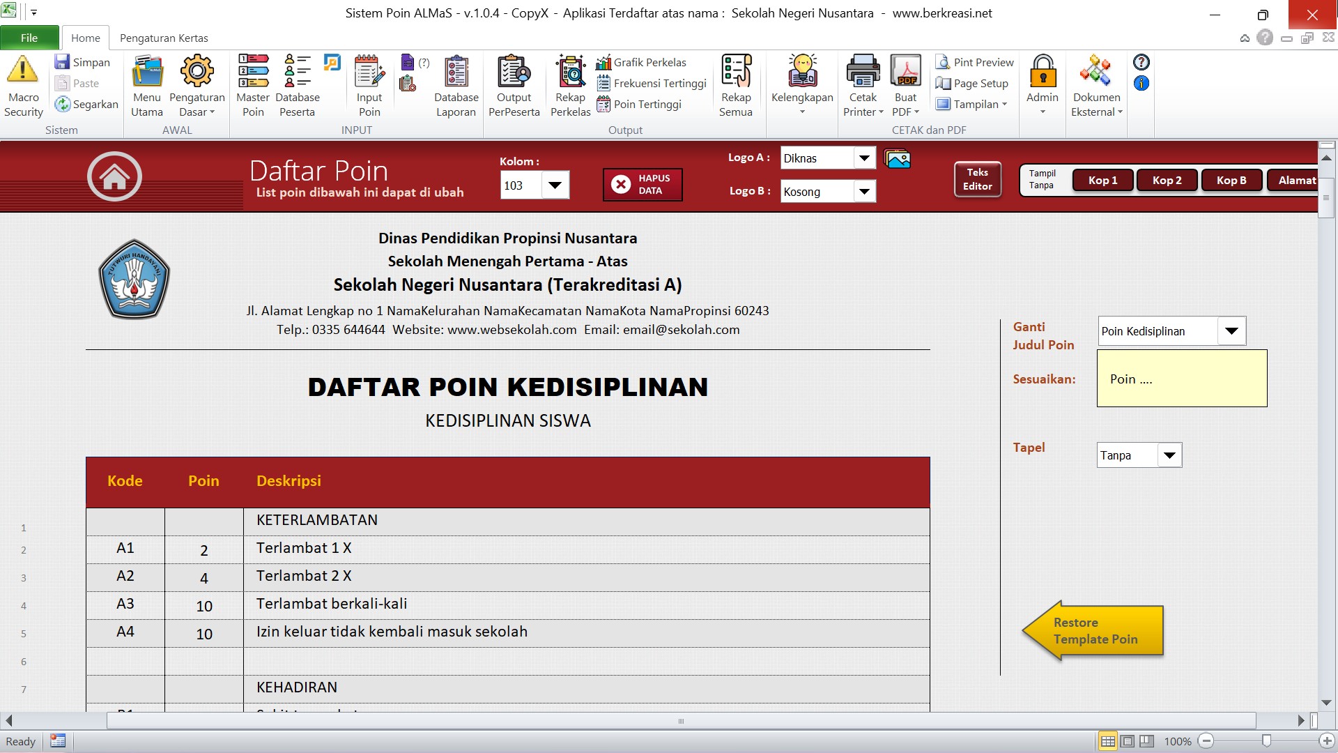Toggle Page Break Preview view
1338x753 pixels.
tap(1146, 741)
